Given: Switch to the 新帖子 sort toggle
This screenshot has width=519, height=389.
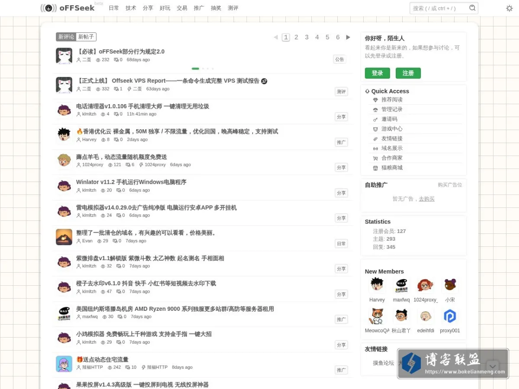Looking at the screenshot, I should tap(86, 37).
